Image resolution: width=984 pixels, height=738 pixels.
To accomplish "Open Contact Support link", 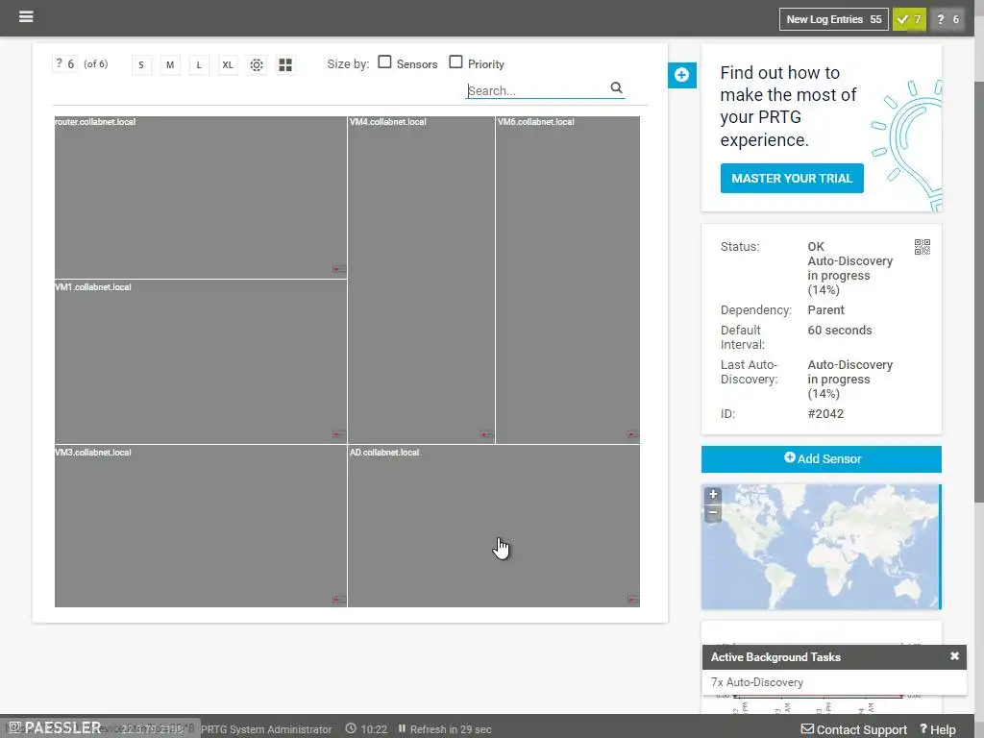I will [x=854, y=729].
